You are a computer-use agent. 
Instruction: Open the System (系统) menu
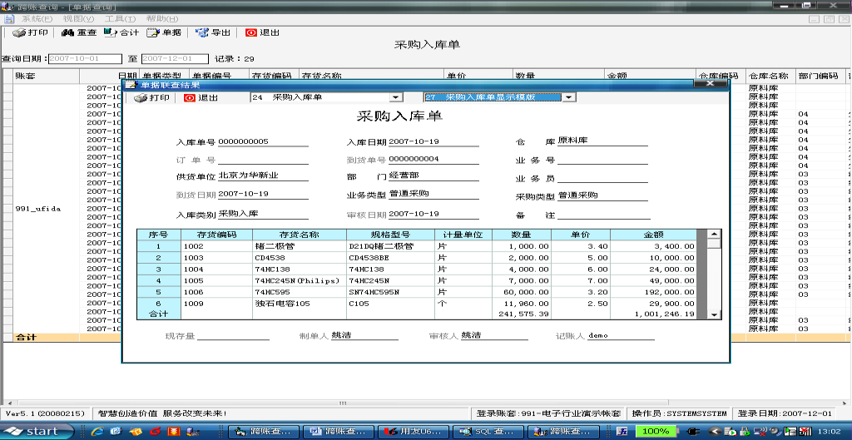(37, 17)
